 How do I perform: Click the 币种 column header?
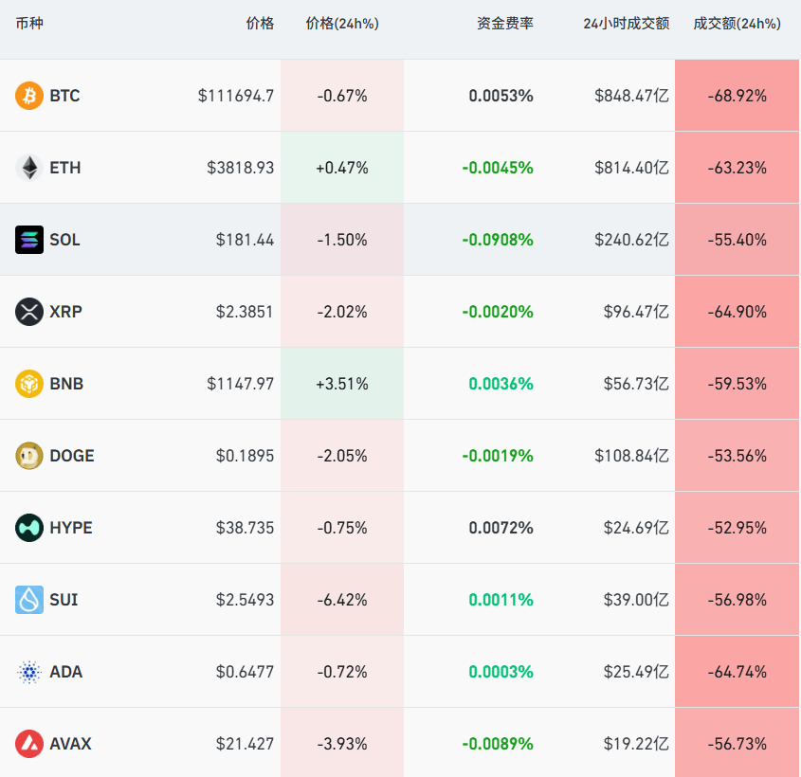tap(29, 23)
